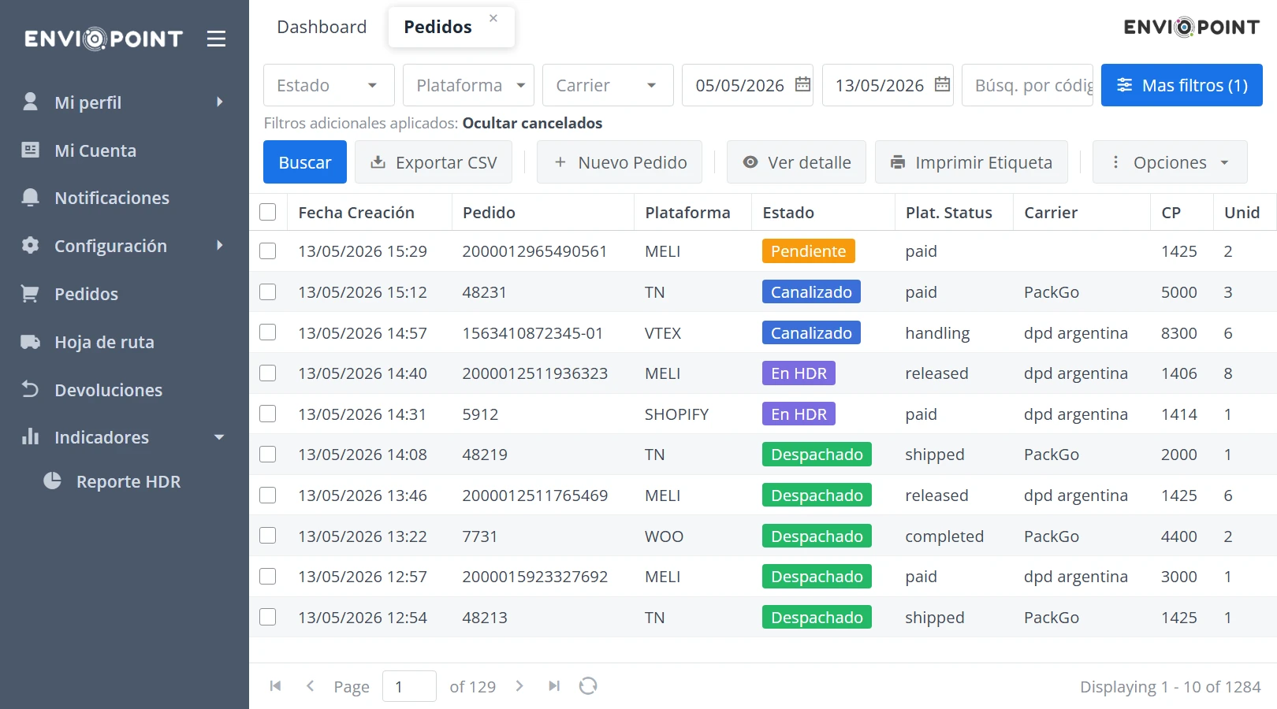Open the Opciones dropdown menu
1277x709 pixels.
1170,162
